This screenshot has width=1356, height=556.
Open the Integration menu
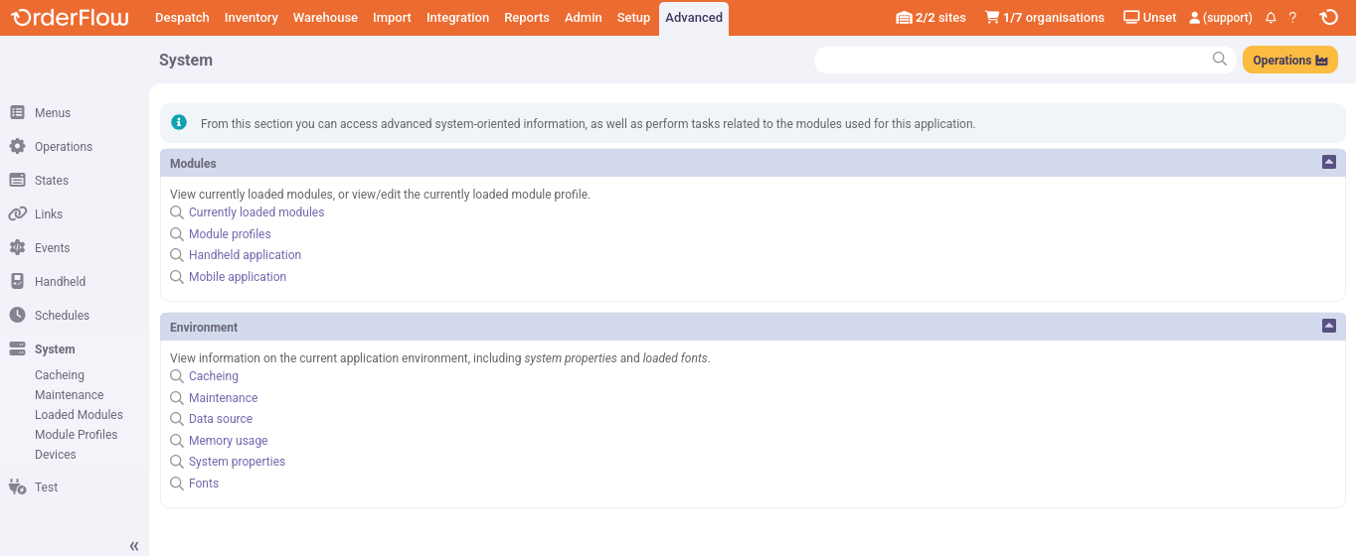(457, 18)
